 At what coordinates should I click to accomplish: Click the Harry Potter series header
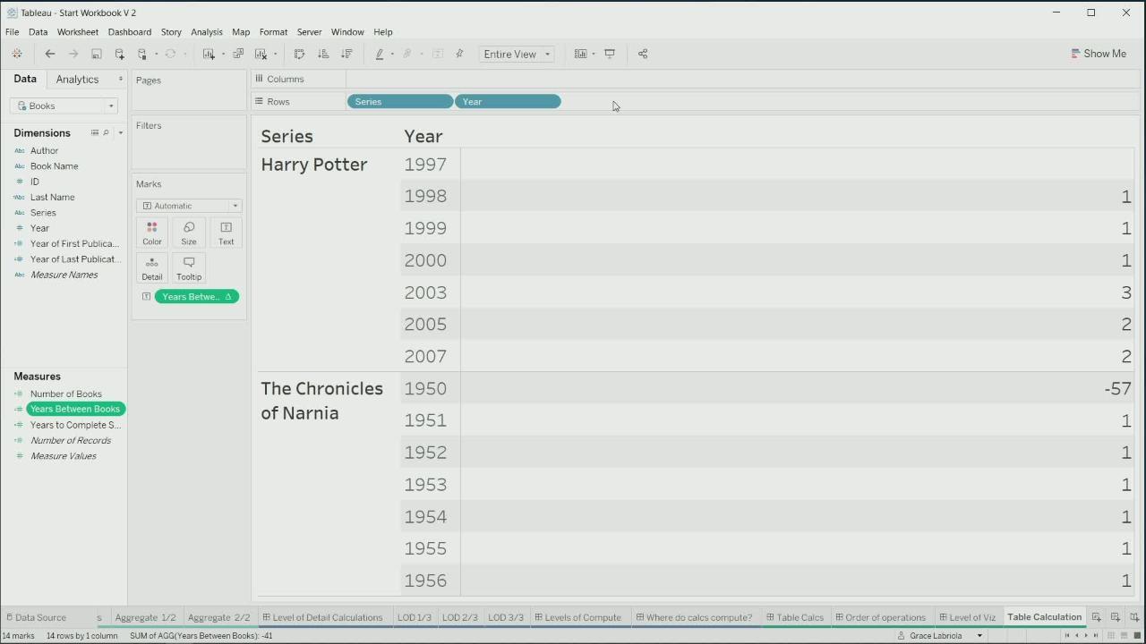[x=313, y=165]
